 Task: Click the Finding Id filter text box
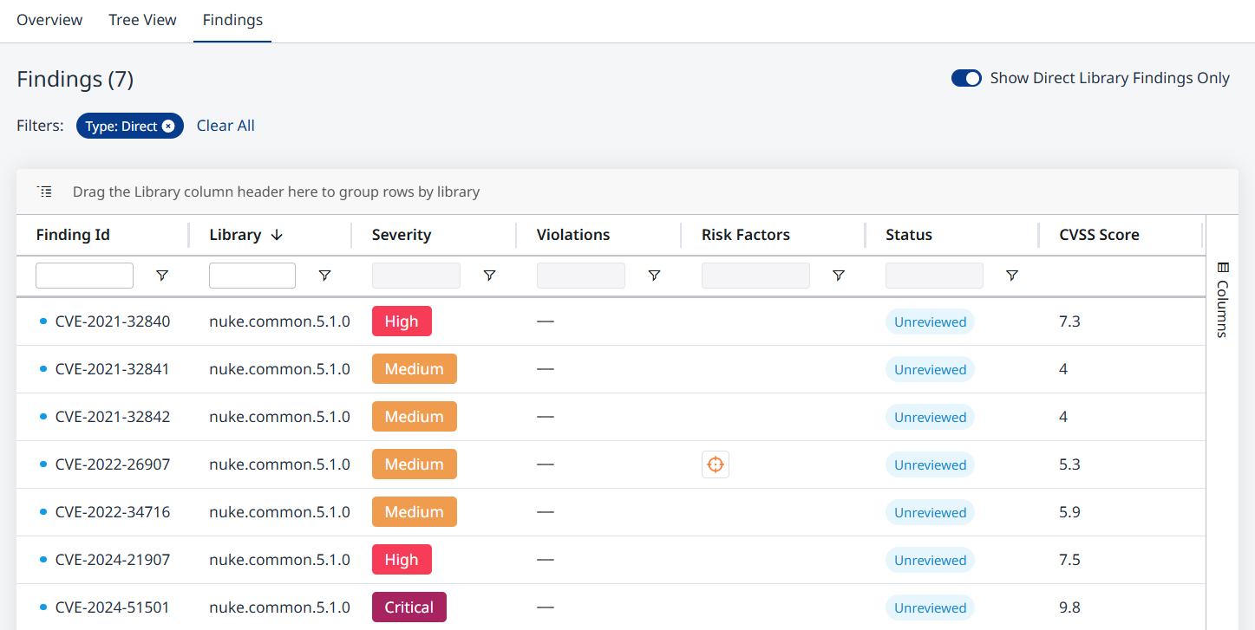(84, 276)
